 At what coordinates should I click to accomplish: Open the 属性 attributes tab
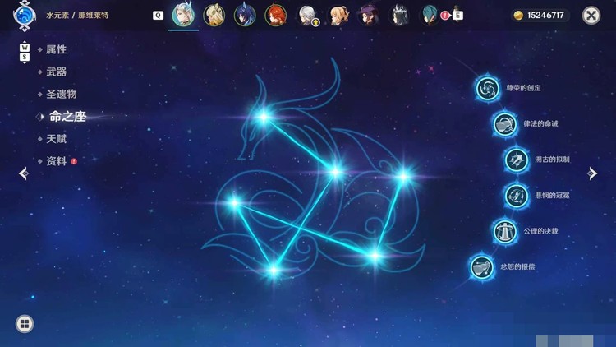click(x=56, y=49)
